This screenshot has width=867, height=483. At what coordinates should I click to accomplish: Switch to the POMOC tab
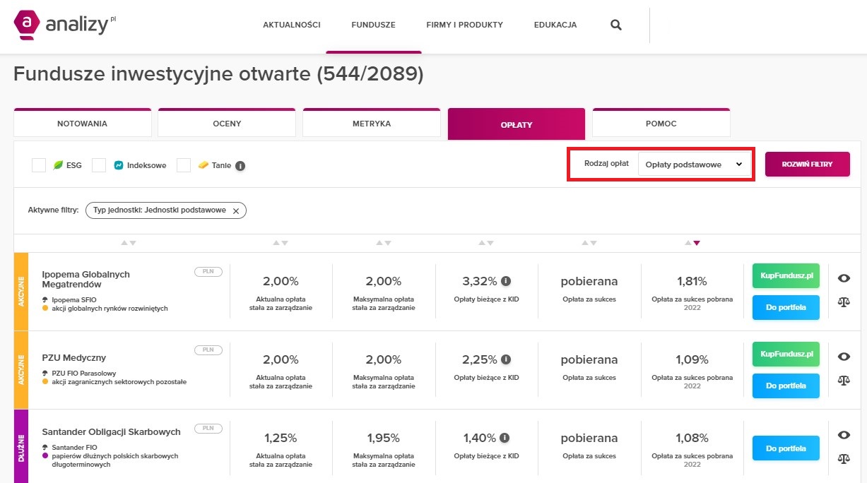coord(661,124)
